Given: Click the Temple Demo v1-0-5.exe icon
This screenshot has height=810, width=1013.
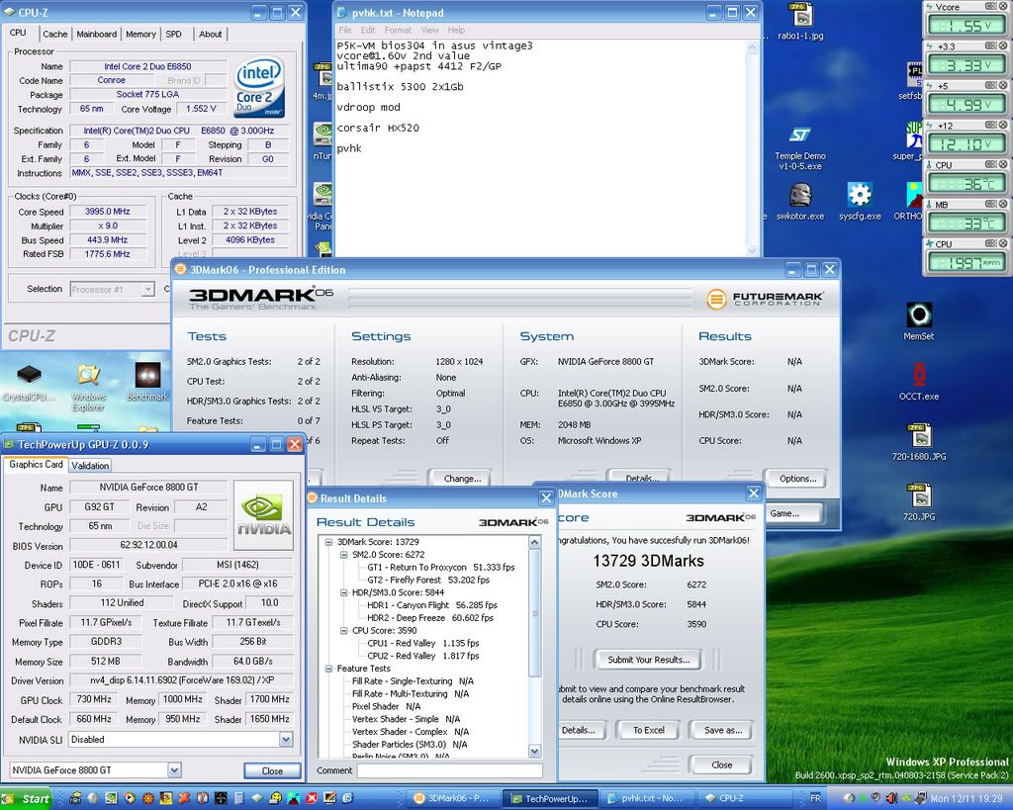Looking at the screenshot, I should [800, 135].
